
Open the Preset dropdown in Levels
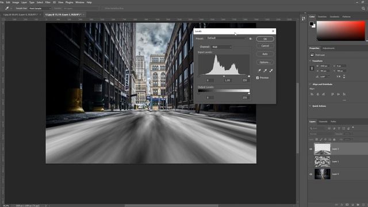pos(227,38)
